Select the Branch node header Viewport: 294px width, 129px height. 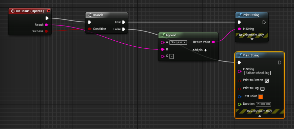(x=107, y=15)
